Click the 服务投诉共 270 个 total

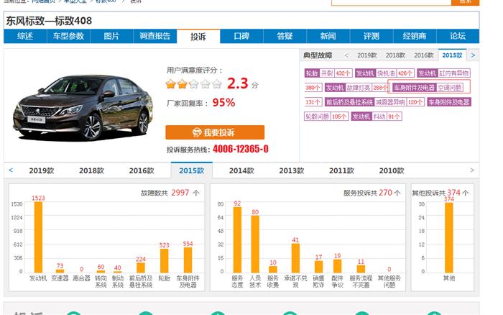(372, 193)
